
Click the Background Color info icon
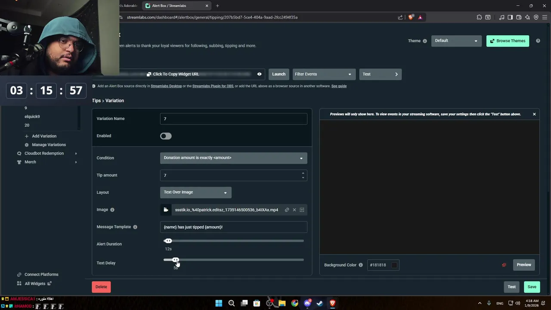pyautogui.click(x=360, y=265)
